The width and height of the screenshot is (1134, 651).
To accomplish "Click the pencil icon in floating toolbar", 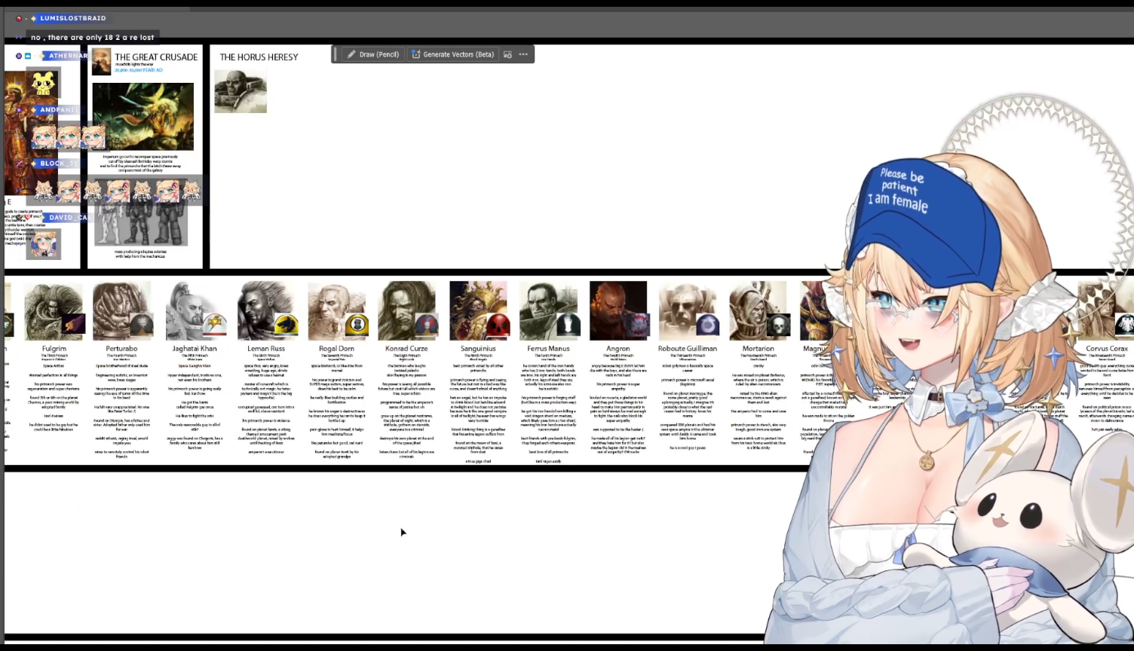I will 351,54.
